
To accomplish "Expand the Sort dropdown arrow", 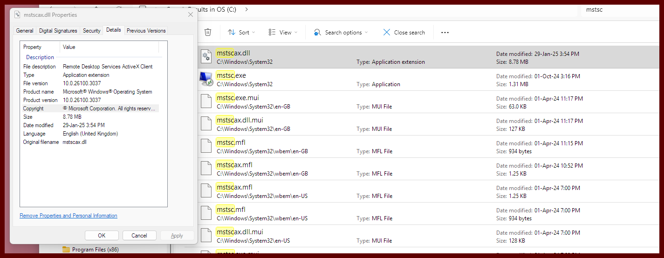I will click(x=254, y=33).
